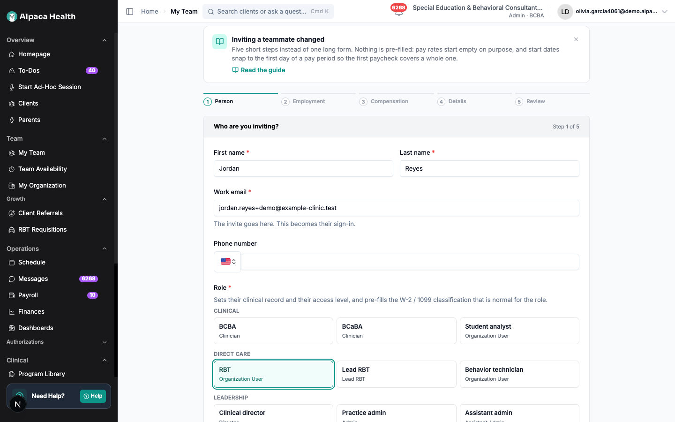Click the green Help button
The height and width of the screenshot is (422, 675).
pos(93,396)
